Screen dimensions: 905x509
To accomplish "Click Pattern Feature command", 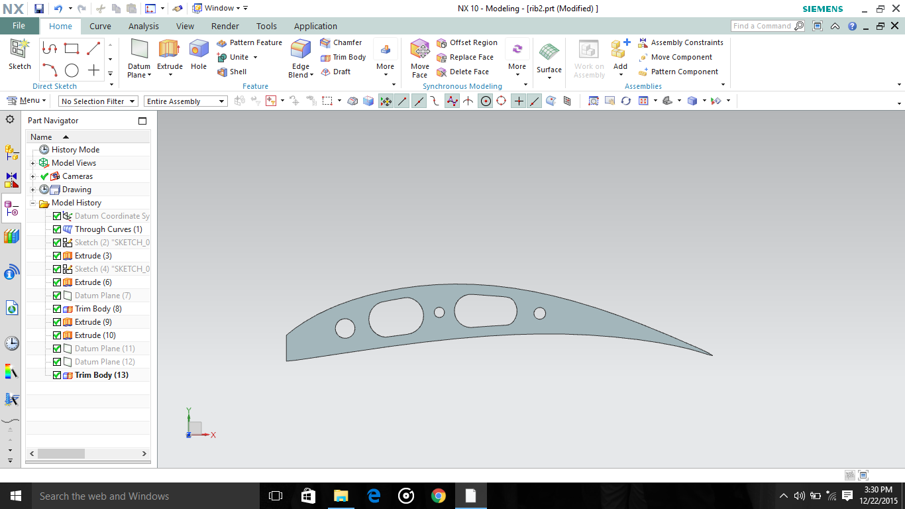I will (x=249, y=42).
